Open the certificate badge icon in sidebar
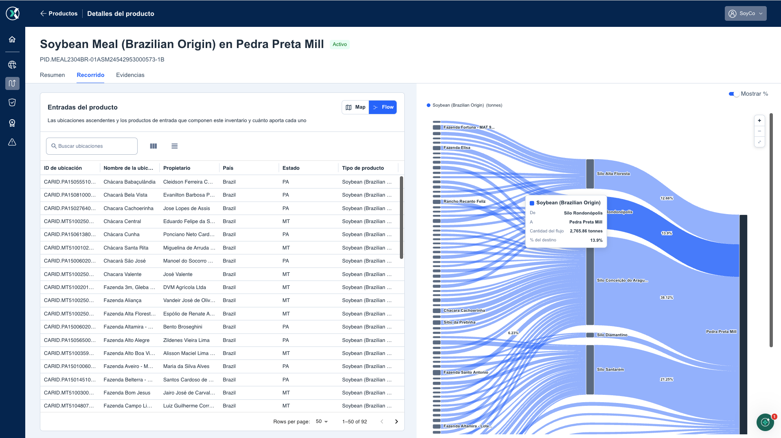 [x=12, y=123]
